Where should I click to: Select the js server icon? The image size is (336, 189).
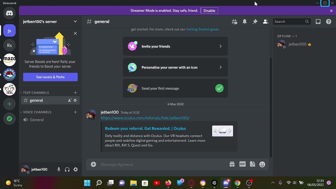point(9,31)
